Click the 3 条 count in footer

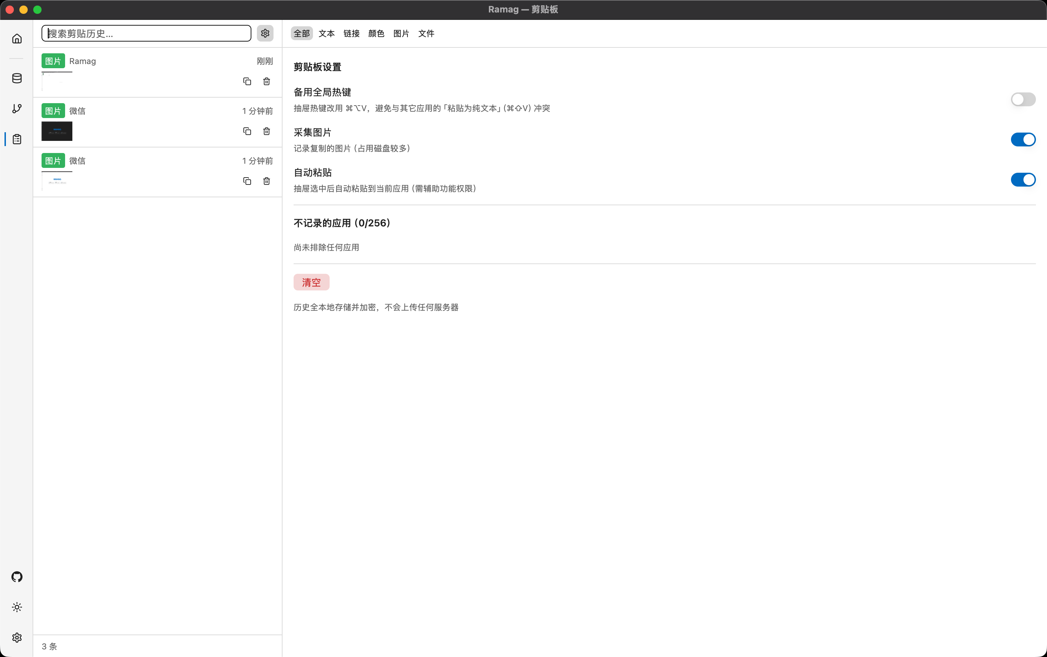(49, 646)
